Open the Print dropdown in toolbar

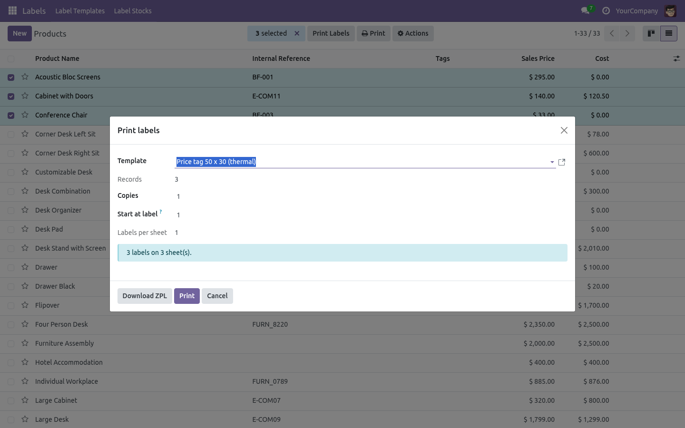point(373,33)
